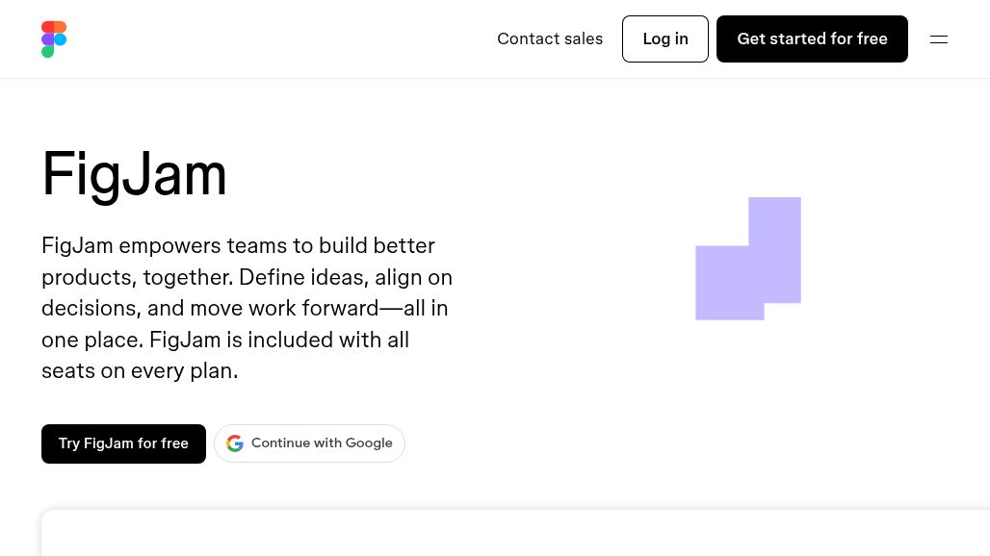Screen dimensions: 990x556
Task: Select Continue with Google button
Action: click(309, 443)
